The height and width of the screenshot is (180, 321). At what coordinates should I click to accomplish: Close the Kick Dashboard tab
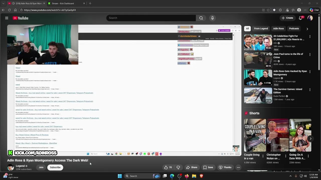pos(84,3)
